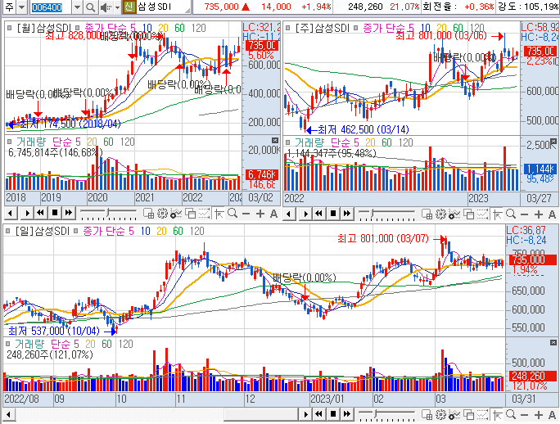Click '최고 801,000 (03/07)' label on daily chart
The image size is (560, 424).
point(383,238)
